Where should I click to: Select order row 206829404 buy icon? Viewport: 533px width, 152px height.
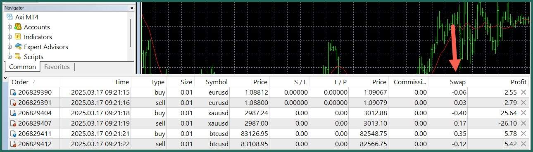tap(13, 113)
